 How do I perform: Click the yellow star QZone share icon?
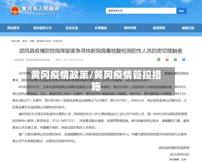[x=175, y=60]
